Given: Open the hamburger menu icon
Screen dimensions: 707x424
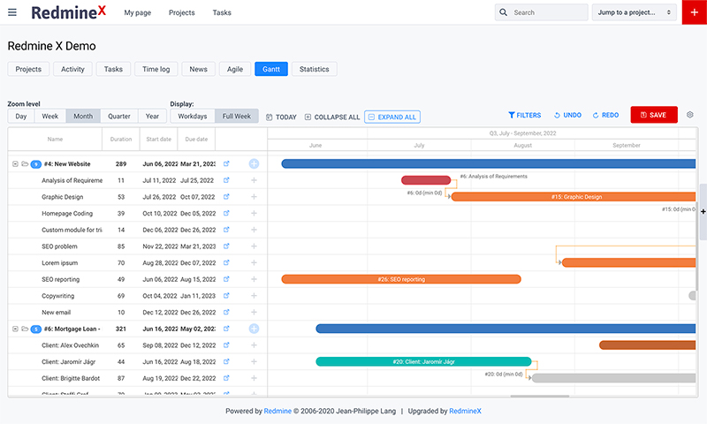Looking at the screenshot, I should coord(12,12).
